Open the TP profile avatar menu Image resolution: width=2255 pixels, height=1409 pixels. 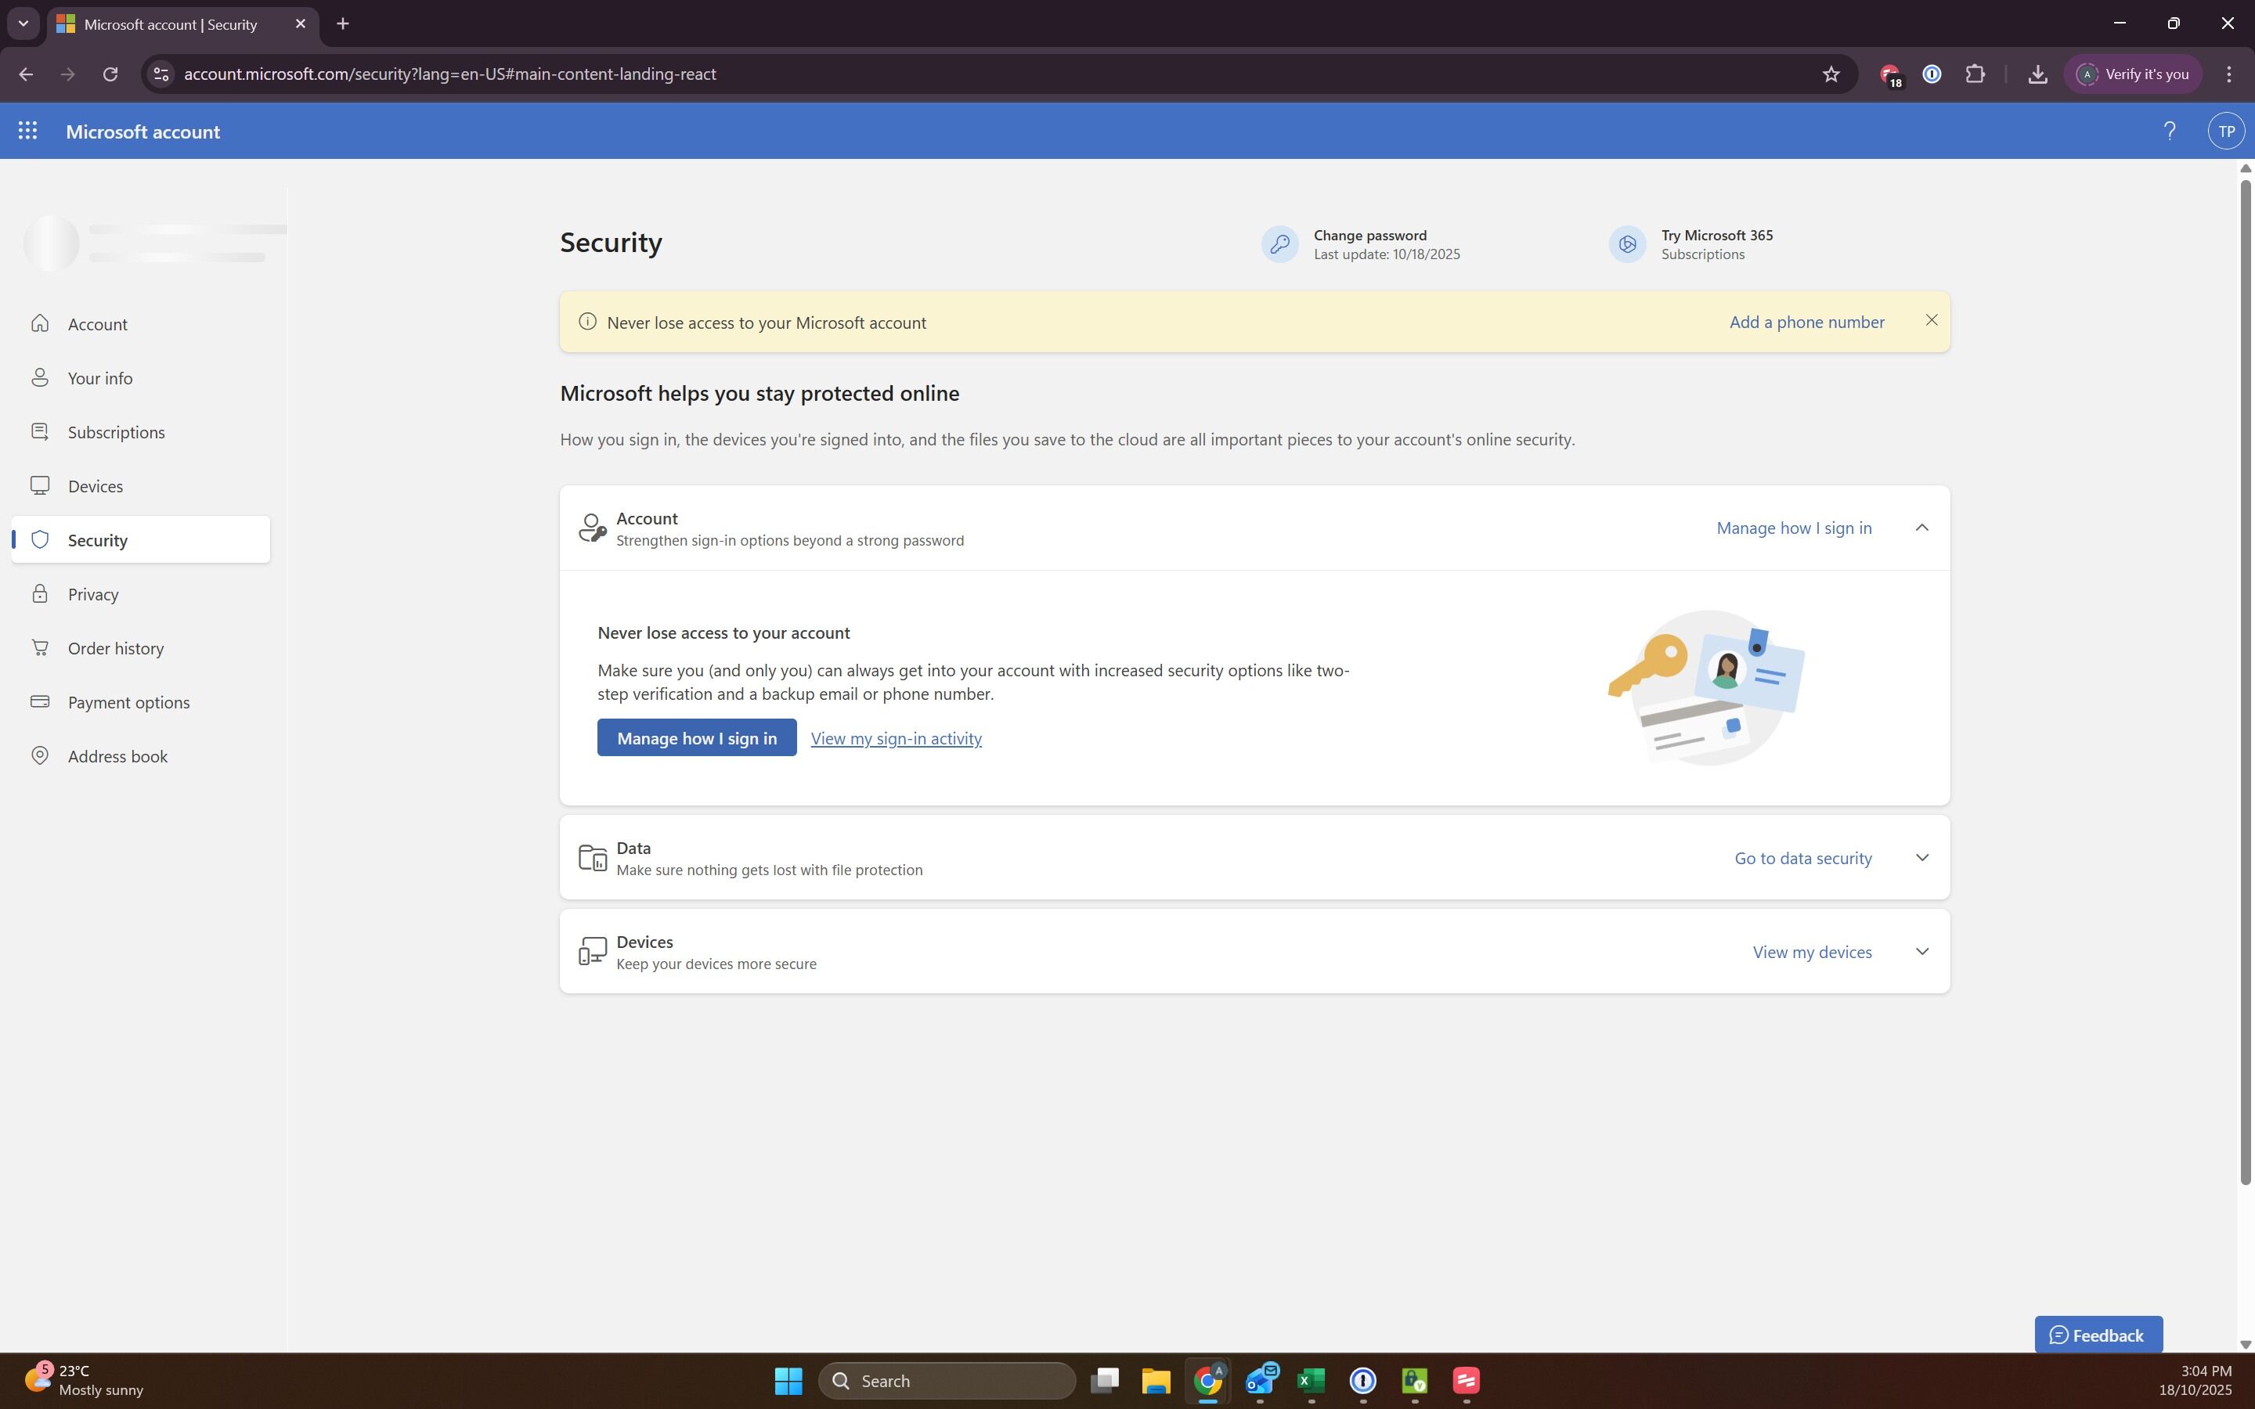2226,132
